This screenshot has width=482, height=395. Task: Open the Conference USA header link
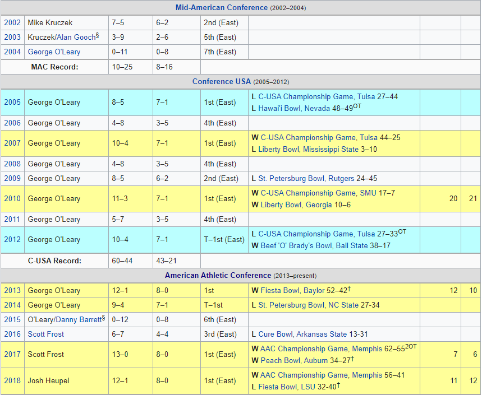click(x=221, y=82)
